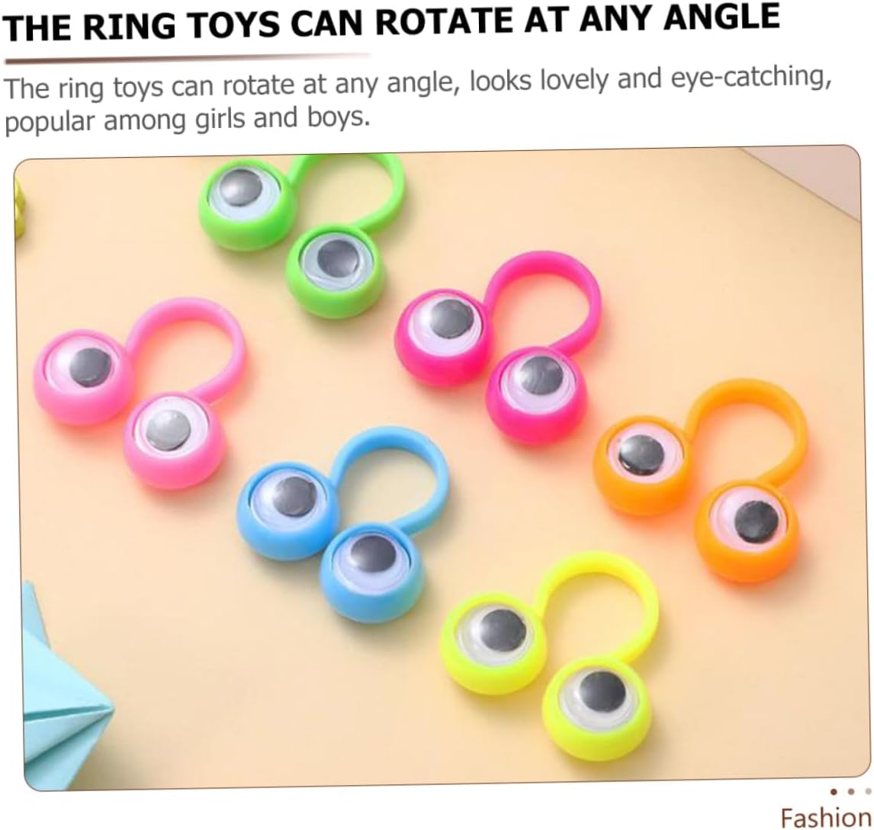The width and height of the screenshot is (874, 830).
Task: Select the lightest pagination dot above Fashion
Action: click(x=868, y=791)
